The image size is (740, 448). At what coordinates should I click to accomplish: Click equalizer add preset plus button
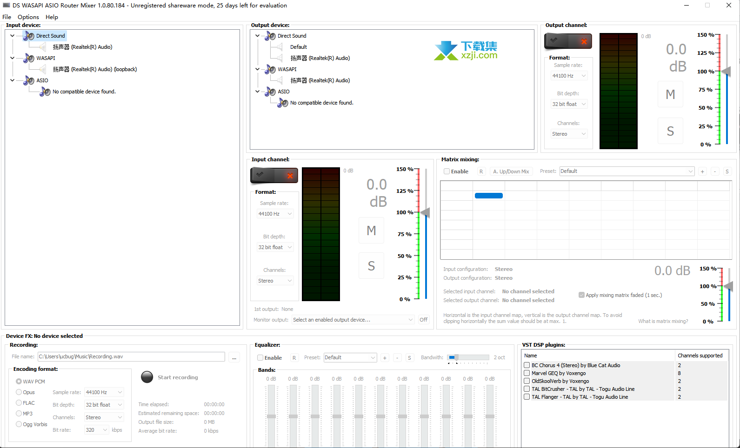click(x=385, y=358)
